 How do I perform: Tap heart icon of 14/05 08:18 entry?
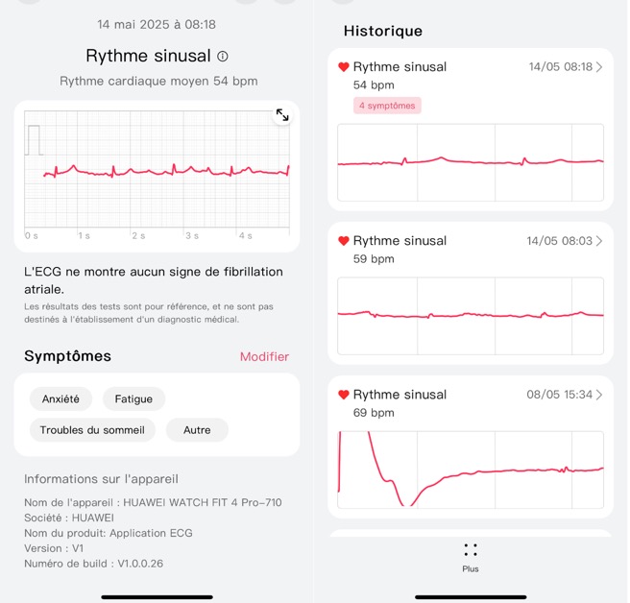[344, 67]
